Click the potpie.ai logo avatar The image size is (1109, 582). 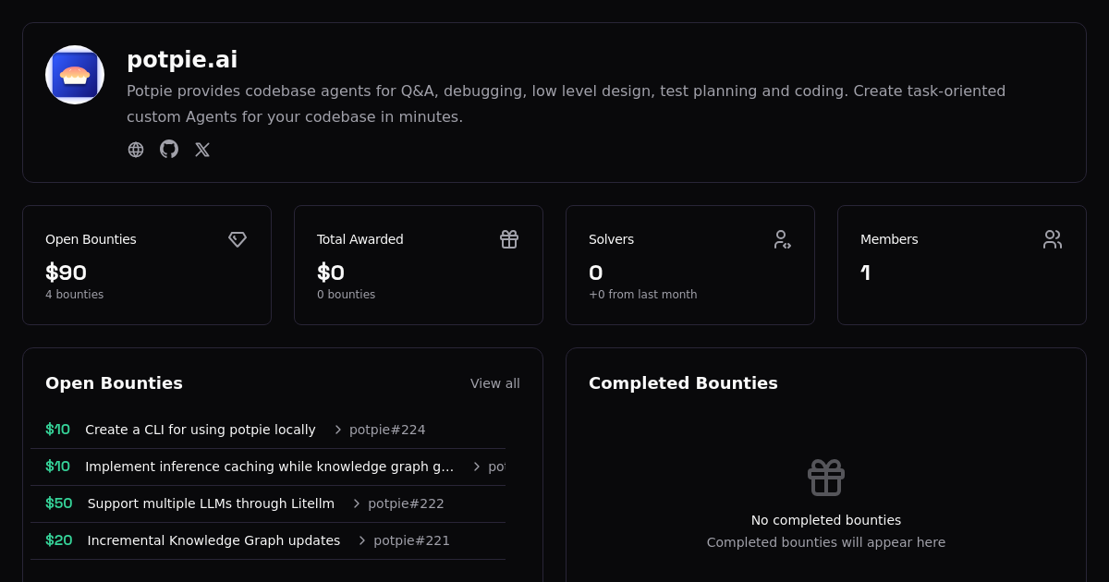tap(75, 75)
